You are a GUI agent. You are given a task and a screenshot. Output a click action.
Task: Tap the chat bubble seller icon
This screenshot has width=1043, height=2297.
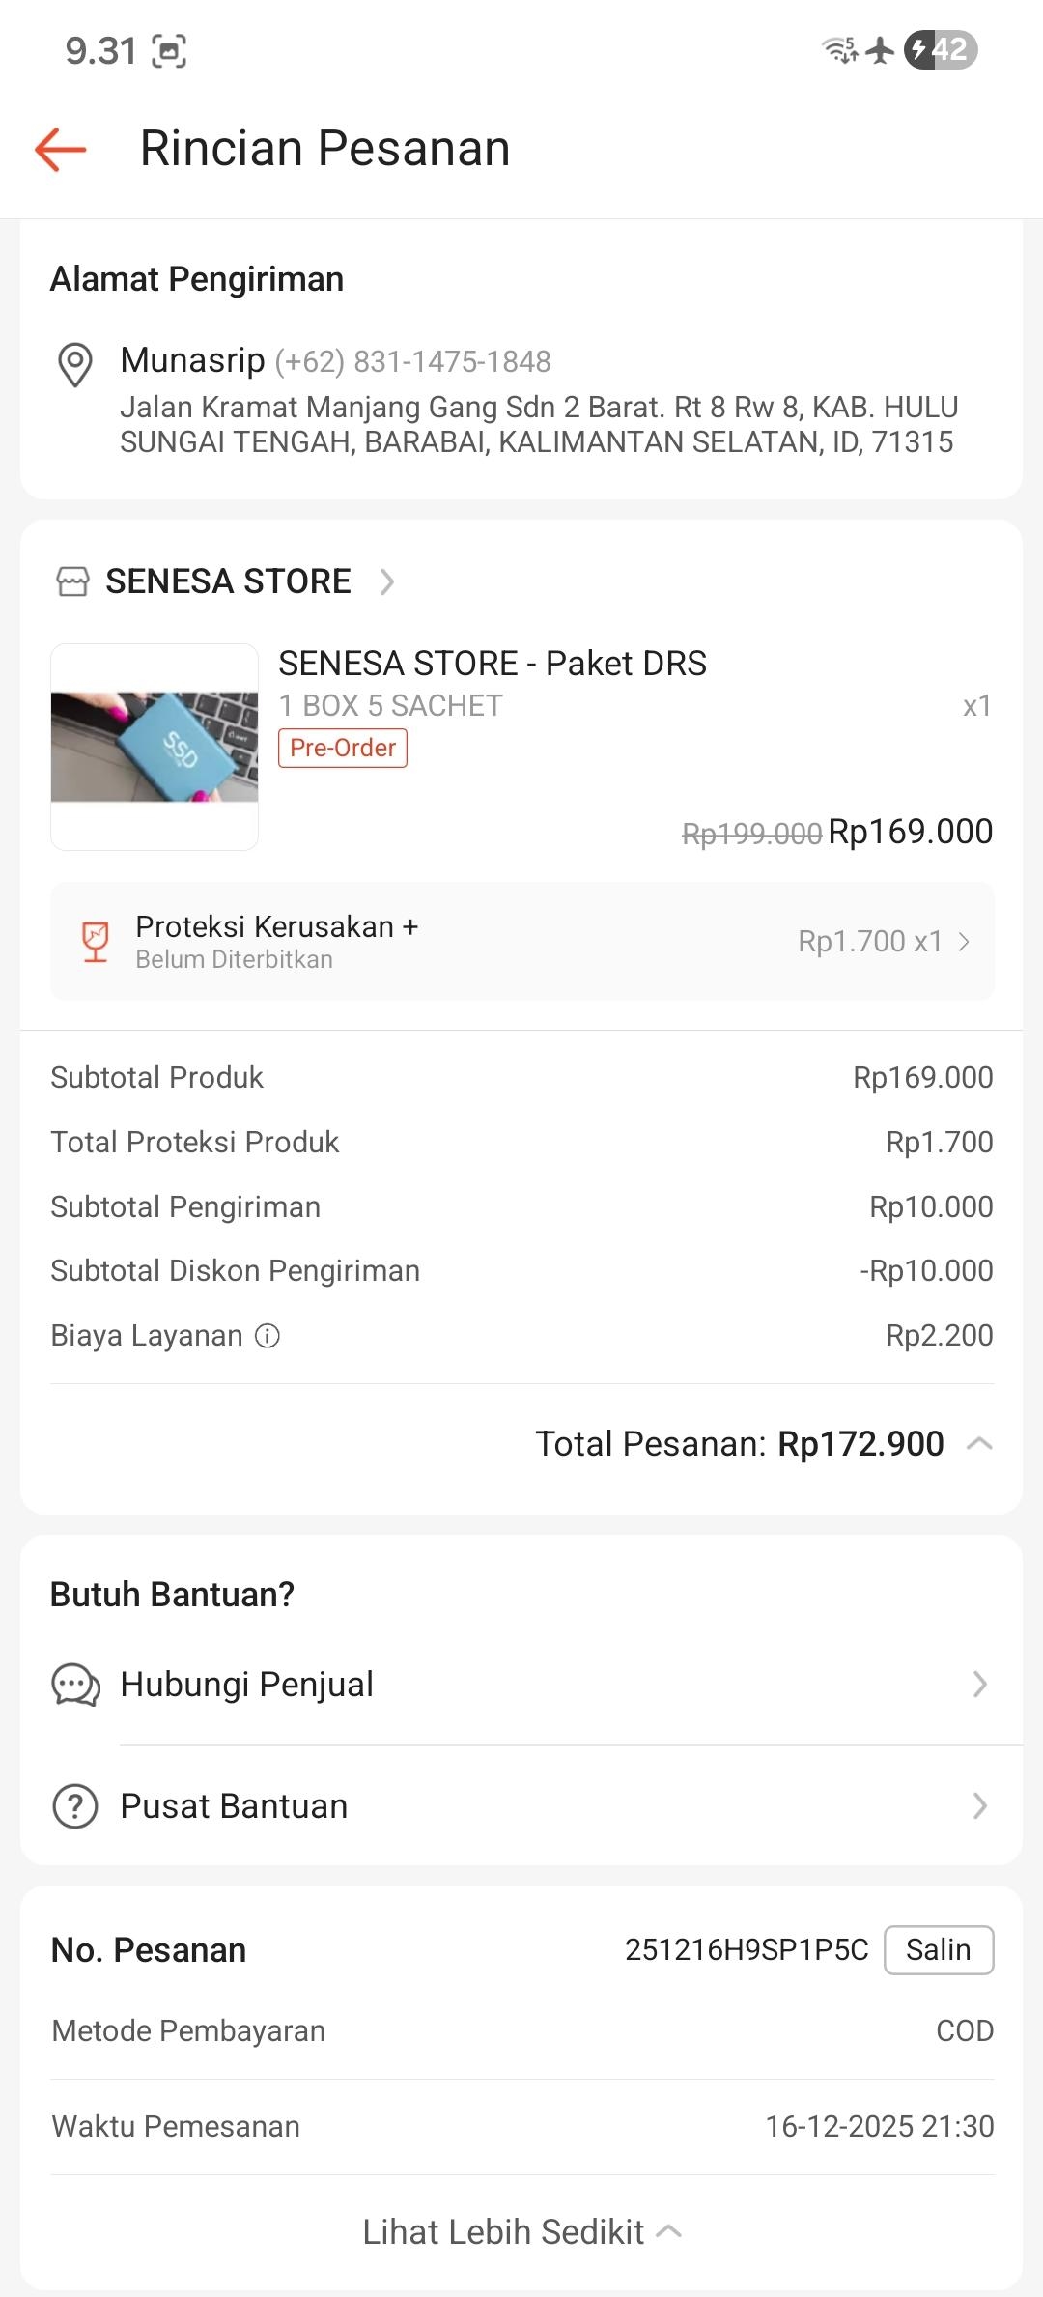(x=75, y=1685)
